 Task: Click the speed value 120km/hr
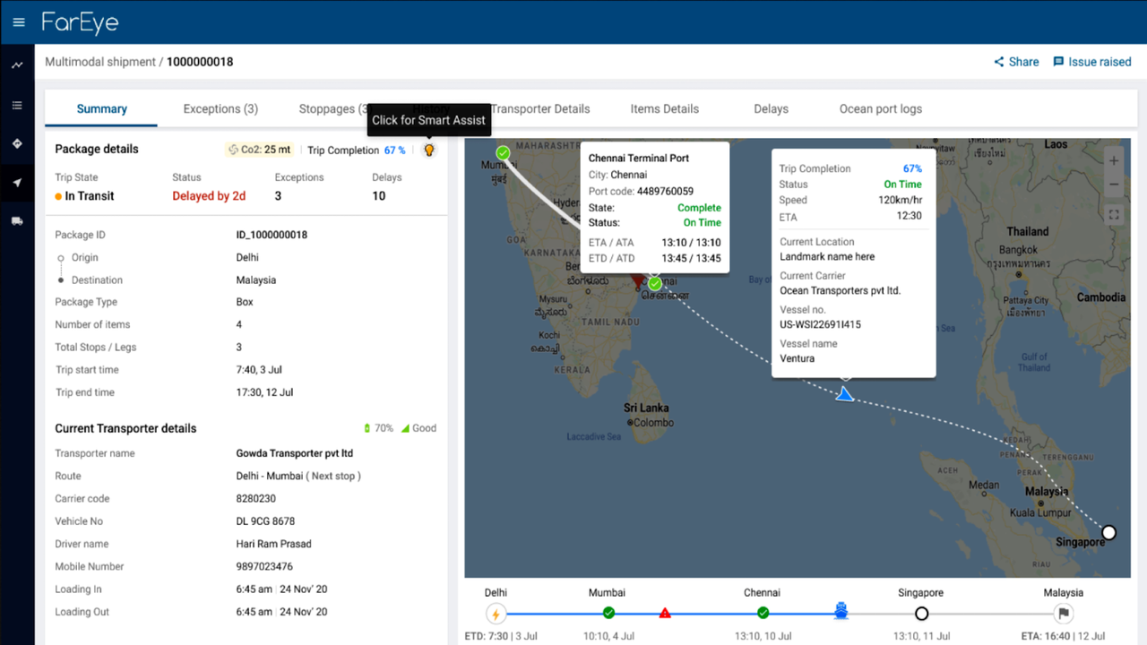(x=901, y=201)
